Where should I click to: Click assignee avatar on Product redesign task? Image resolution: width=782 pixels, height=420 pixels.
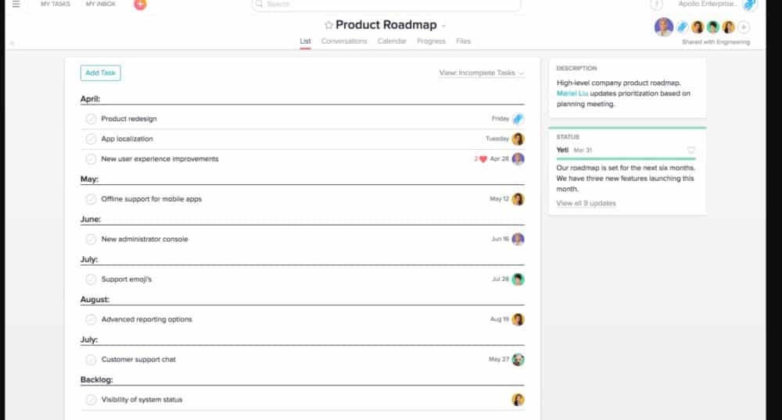518,119
